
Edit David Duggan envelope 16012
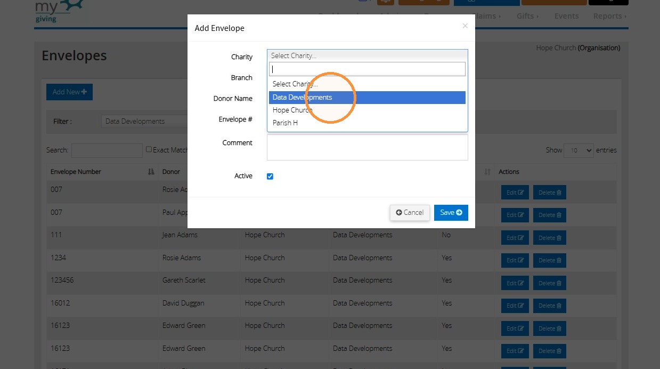pos(515,306)
